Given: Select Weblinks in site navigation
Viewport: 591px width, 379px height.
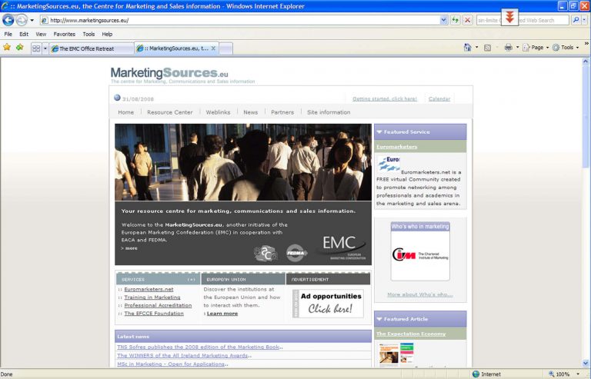Looking at the screenshot, I should [x=218, y=112].
